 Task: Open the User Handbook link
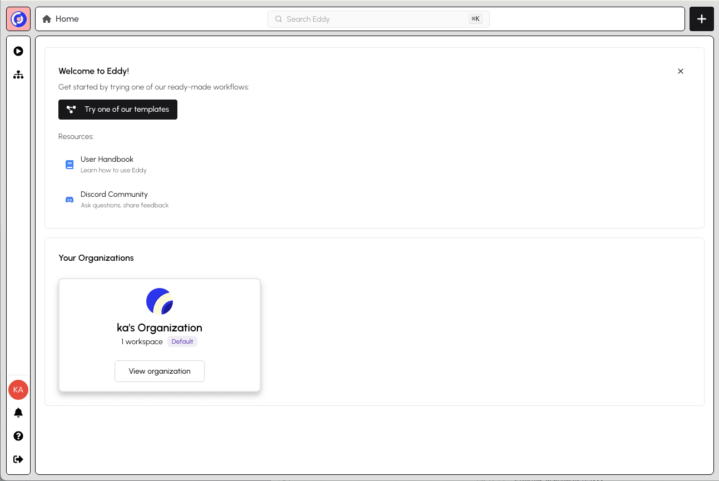pos(107,159)
